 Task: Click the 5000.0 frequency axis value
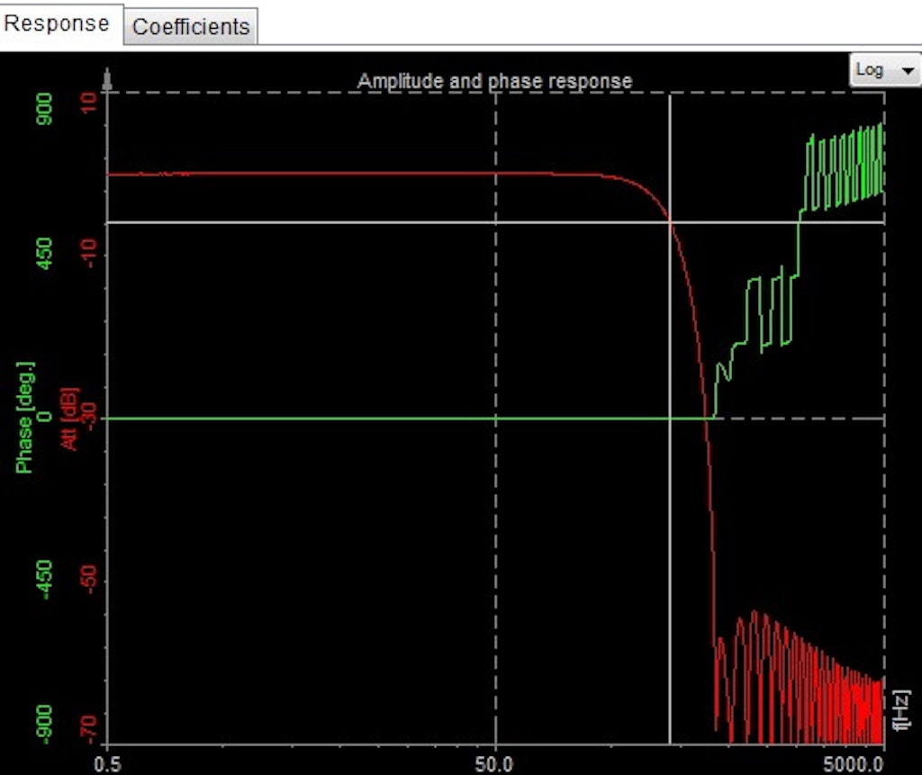point(854,764)
